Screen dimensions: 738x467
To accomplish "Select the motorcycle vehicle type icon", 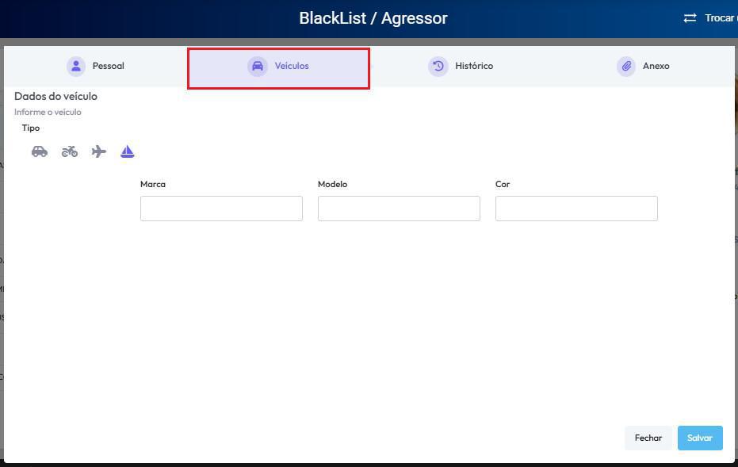I will coord(70,151).
